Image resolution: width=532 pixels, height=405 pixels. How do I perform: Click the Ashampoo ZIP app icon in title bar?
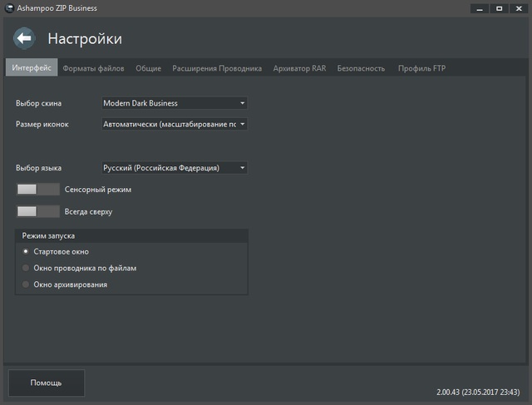(x=9, y=8)
